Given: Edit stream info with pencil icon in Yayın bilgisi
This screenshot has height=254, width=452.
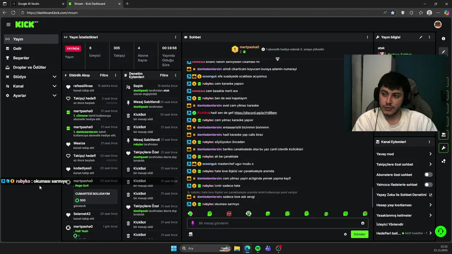Looking at the screenshot, I should click(x=421, y=37).
